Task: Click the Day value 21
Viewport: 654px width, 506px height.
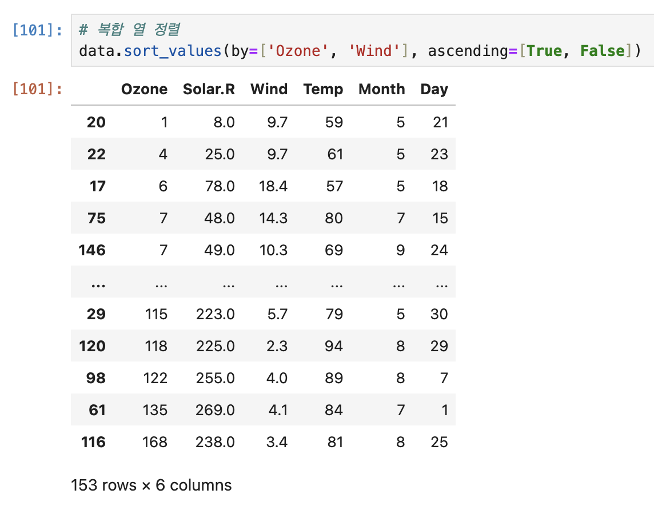Action: coord(440,122)
